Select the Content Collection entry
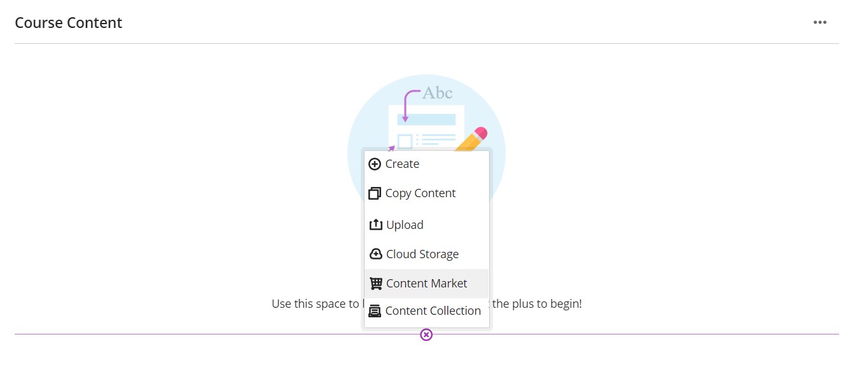 click(426, 311)
